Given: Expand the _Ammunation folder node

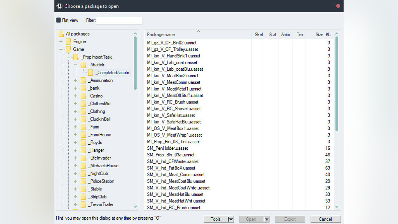Looking at the screenshot, I should (76, 80).
